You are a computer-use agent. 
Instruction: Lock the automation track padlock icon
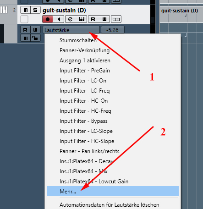(35, 38)
